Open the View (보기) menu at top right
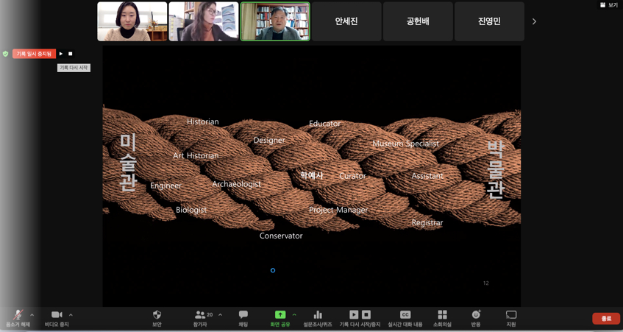Image resolution: width=623 pixels, height=332 pixels. click(x=608, y=5)
